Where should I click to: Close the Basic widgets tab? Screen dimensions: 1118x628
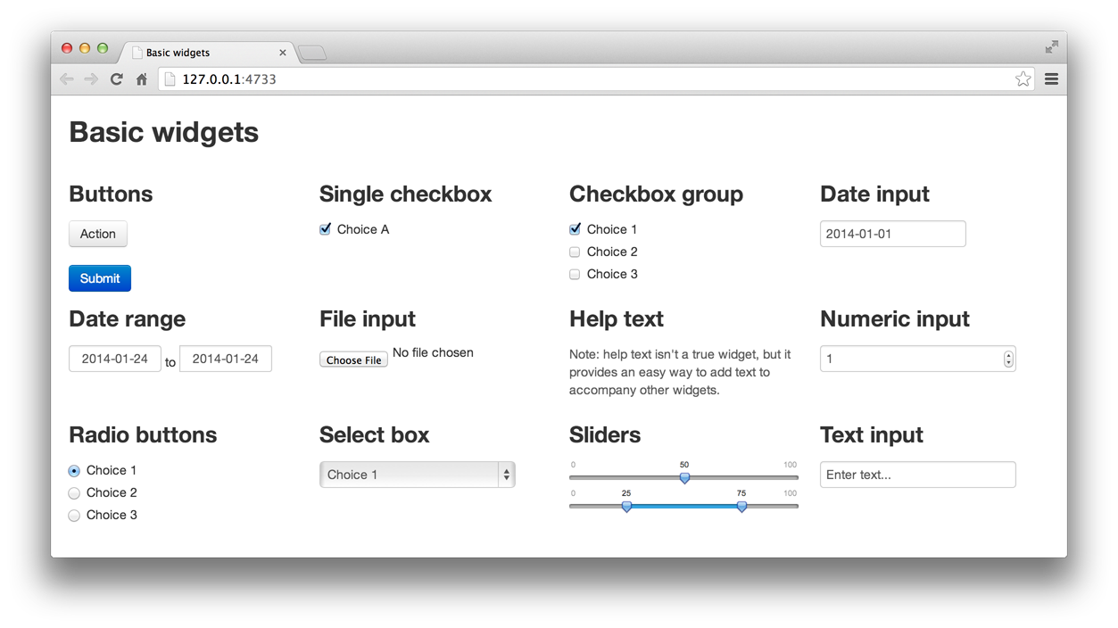283,53
